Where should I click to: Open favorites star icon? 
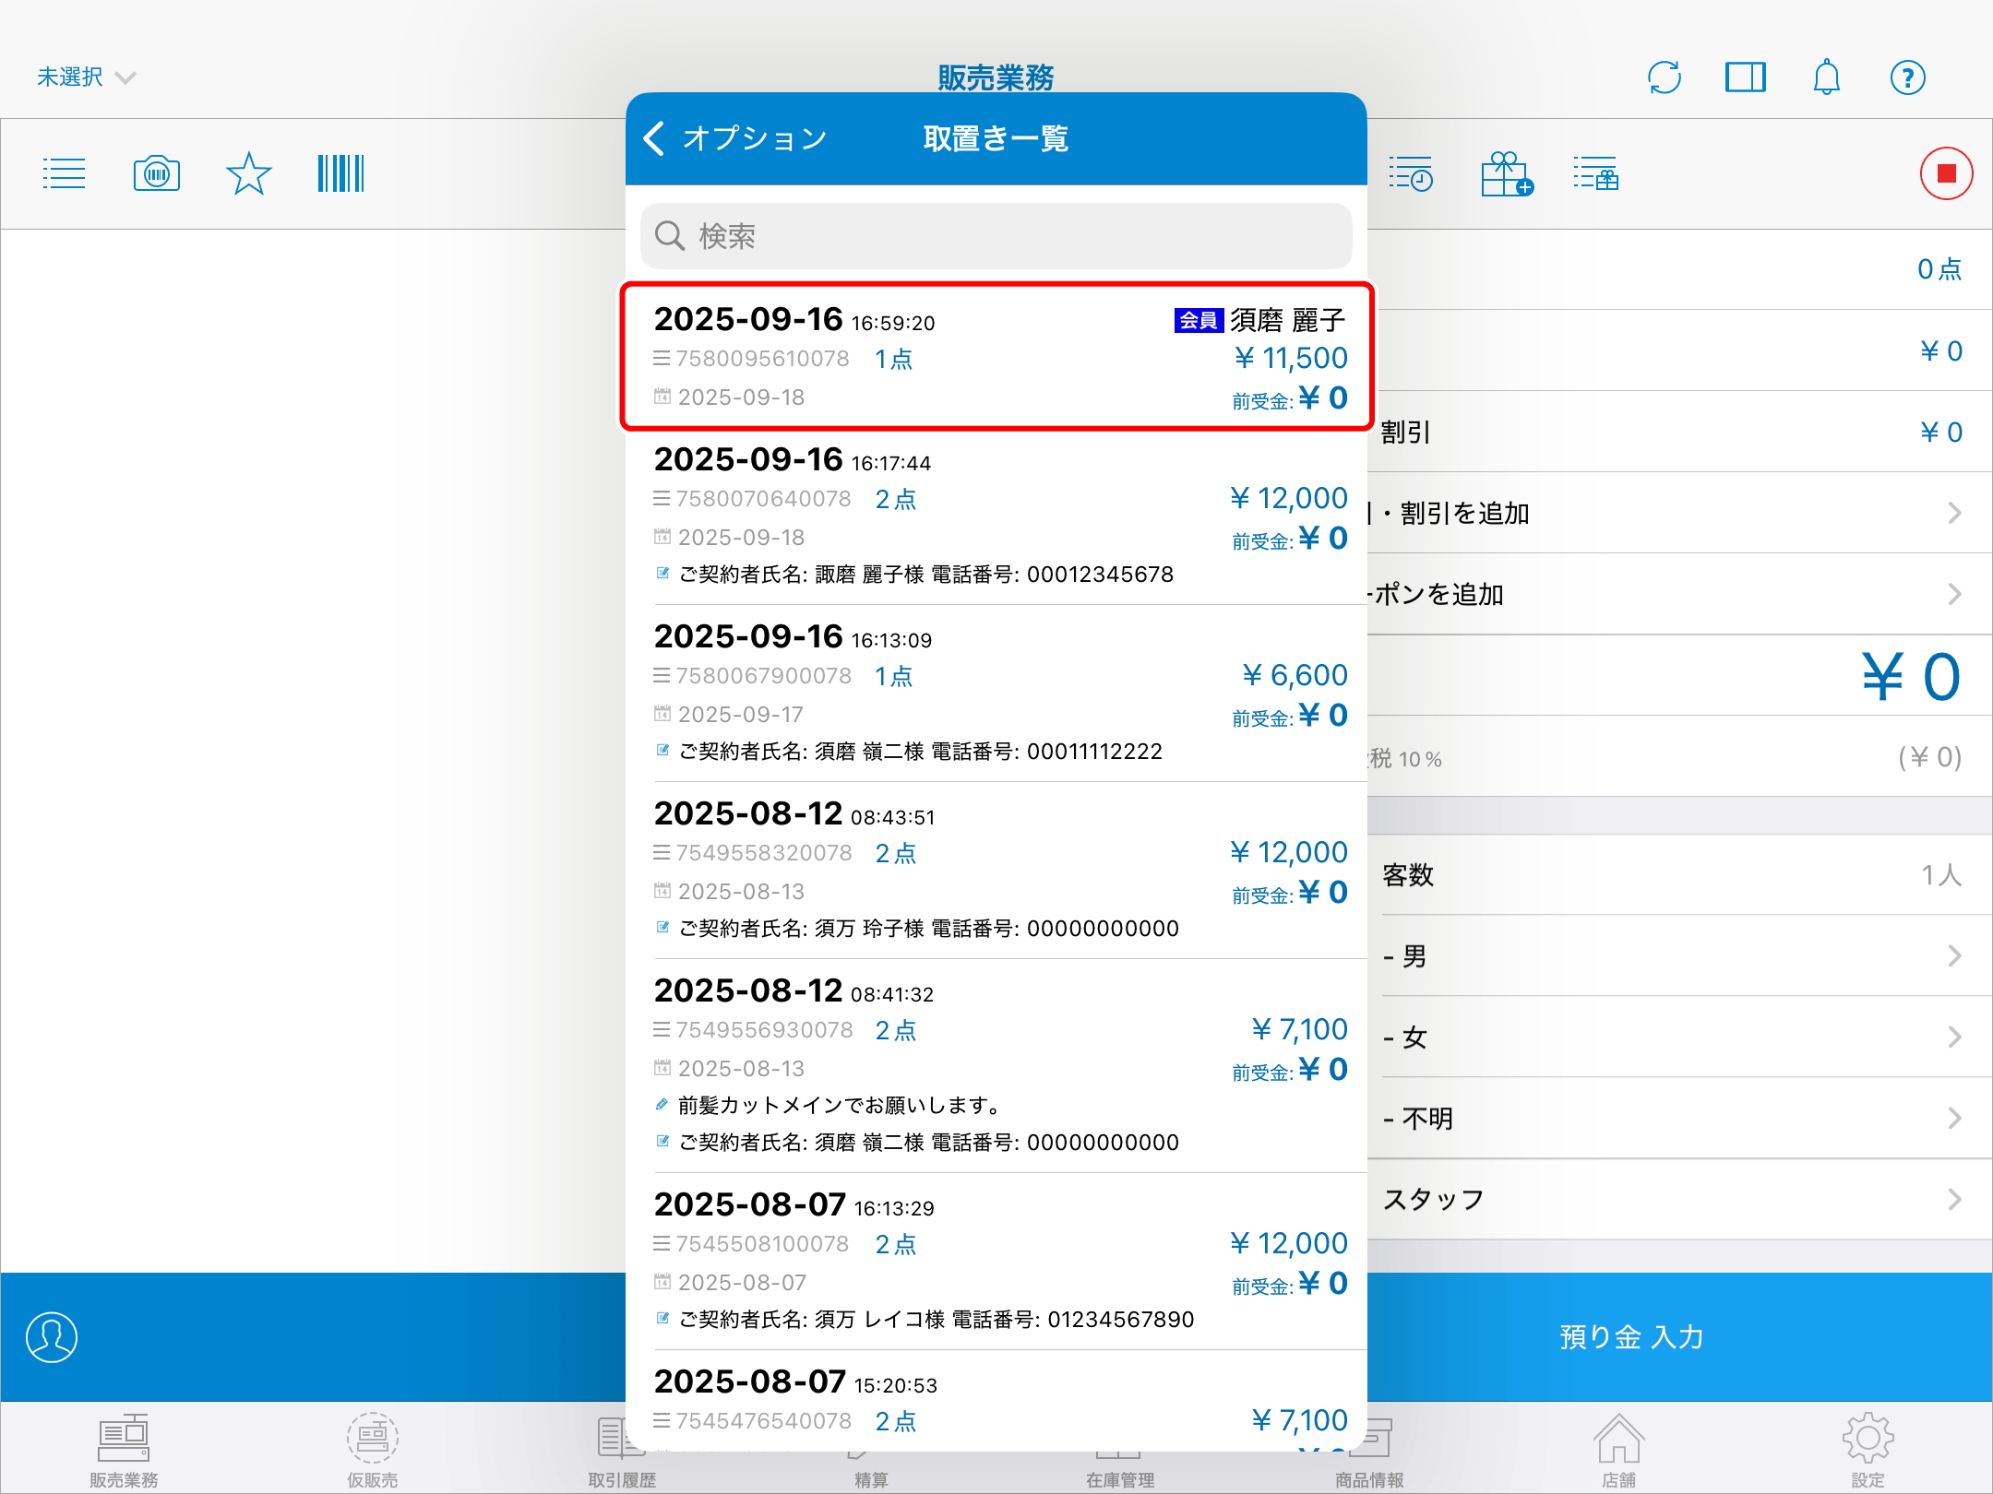(248, 173)
